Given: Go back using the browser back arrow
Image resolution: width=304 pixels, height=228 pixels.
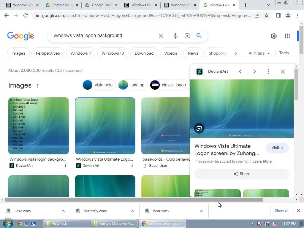Looking at the screenshot, I should [7, 15].
